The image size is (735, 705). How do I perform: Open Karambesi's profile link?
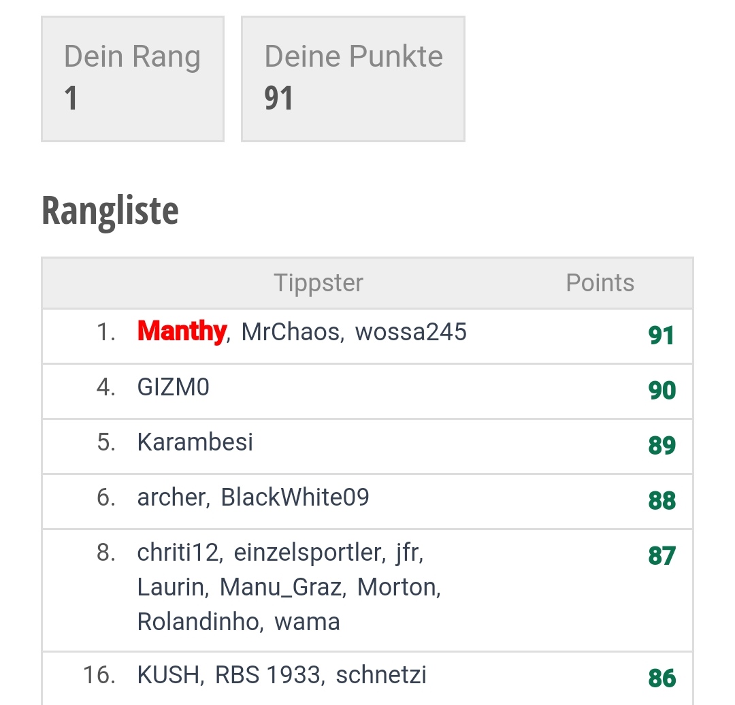(x=195, y=442)
